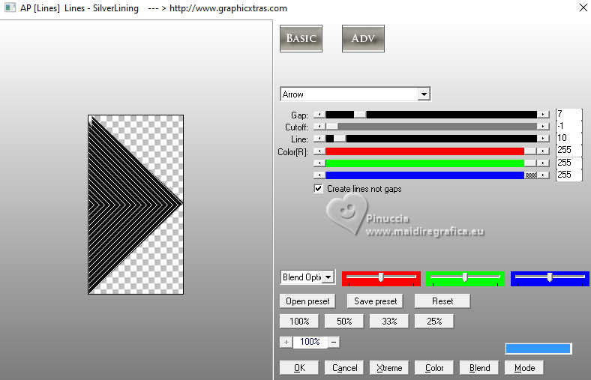The height and width of the screenshot is (380, 591).
Task: Select the green value field showing 255
Action: 569,163
